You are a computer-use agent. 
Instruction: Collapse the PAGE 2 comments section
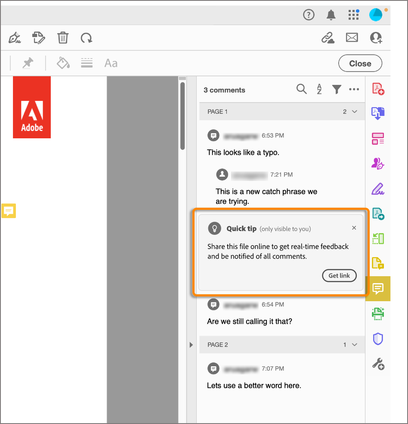[354, 344]
